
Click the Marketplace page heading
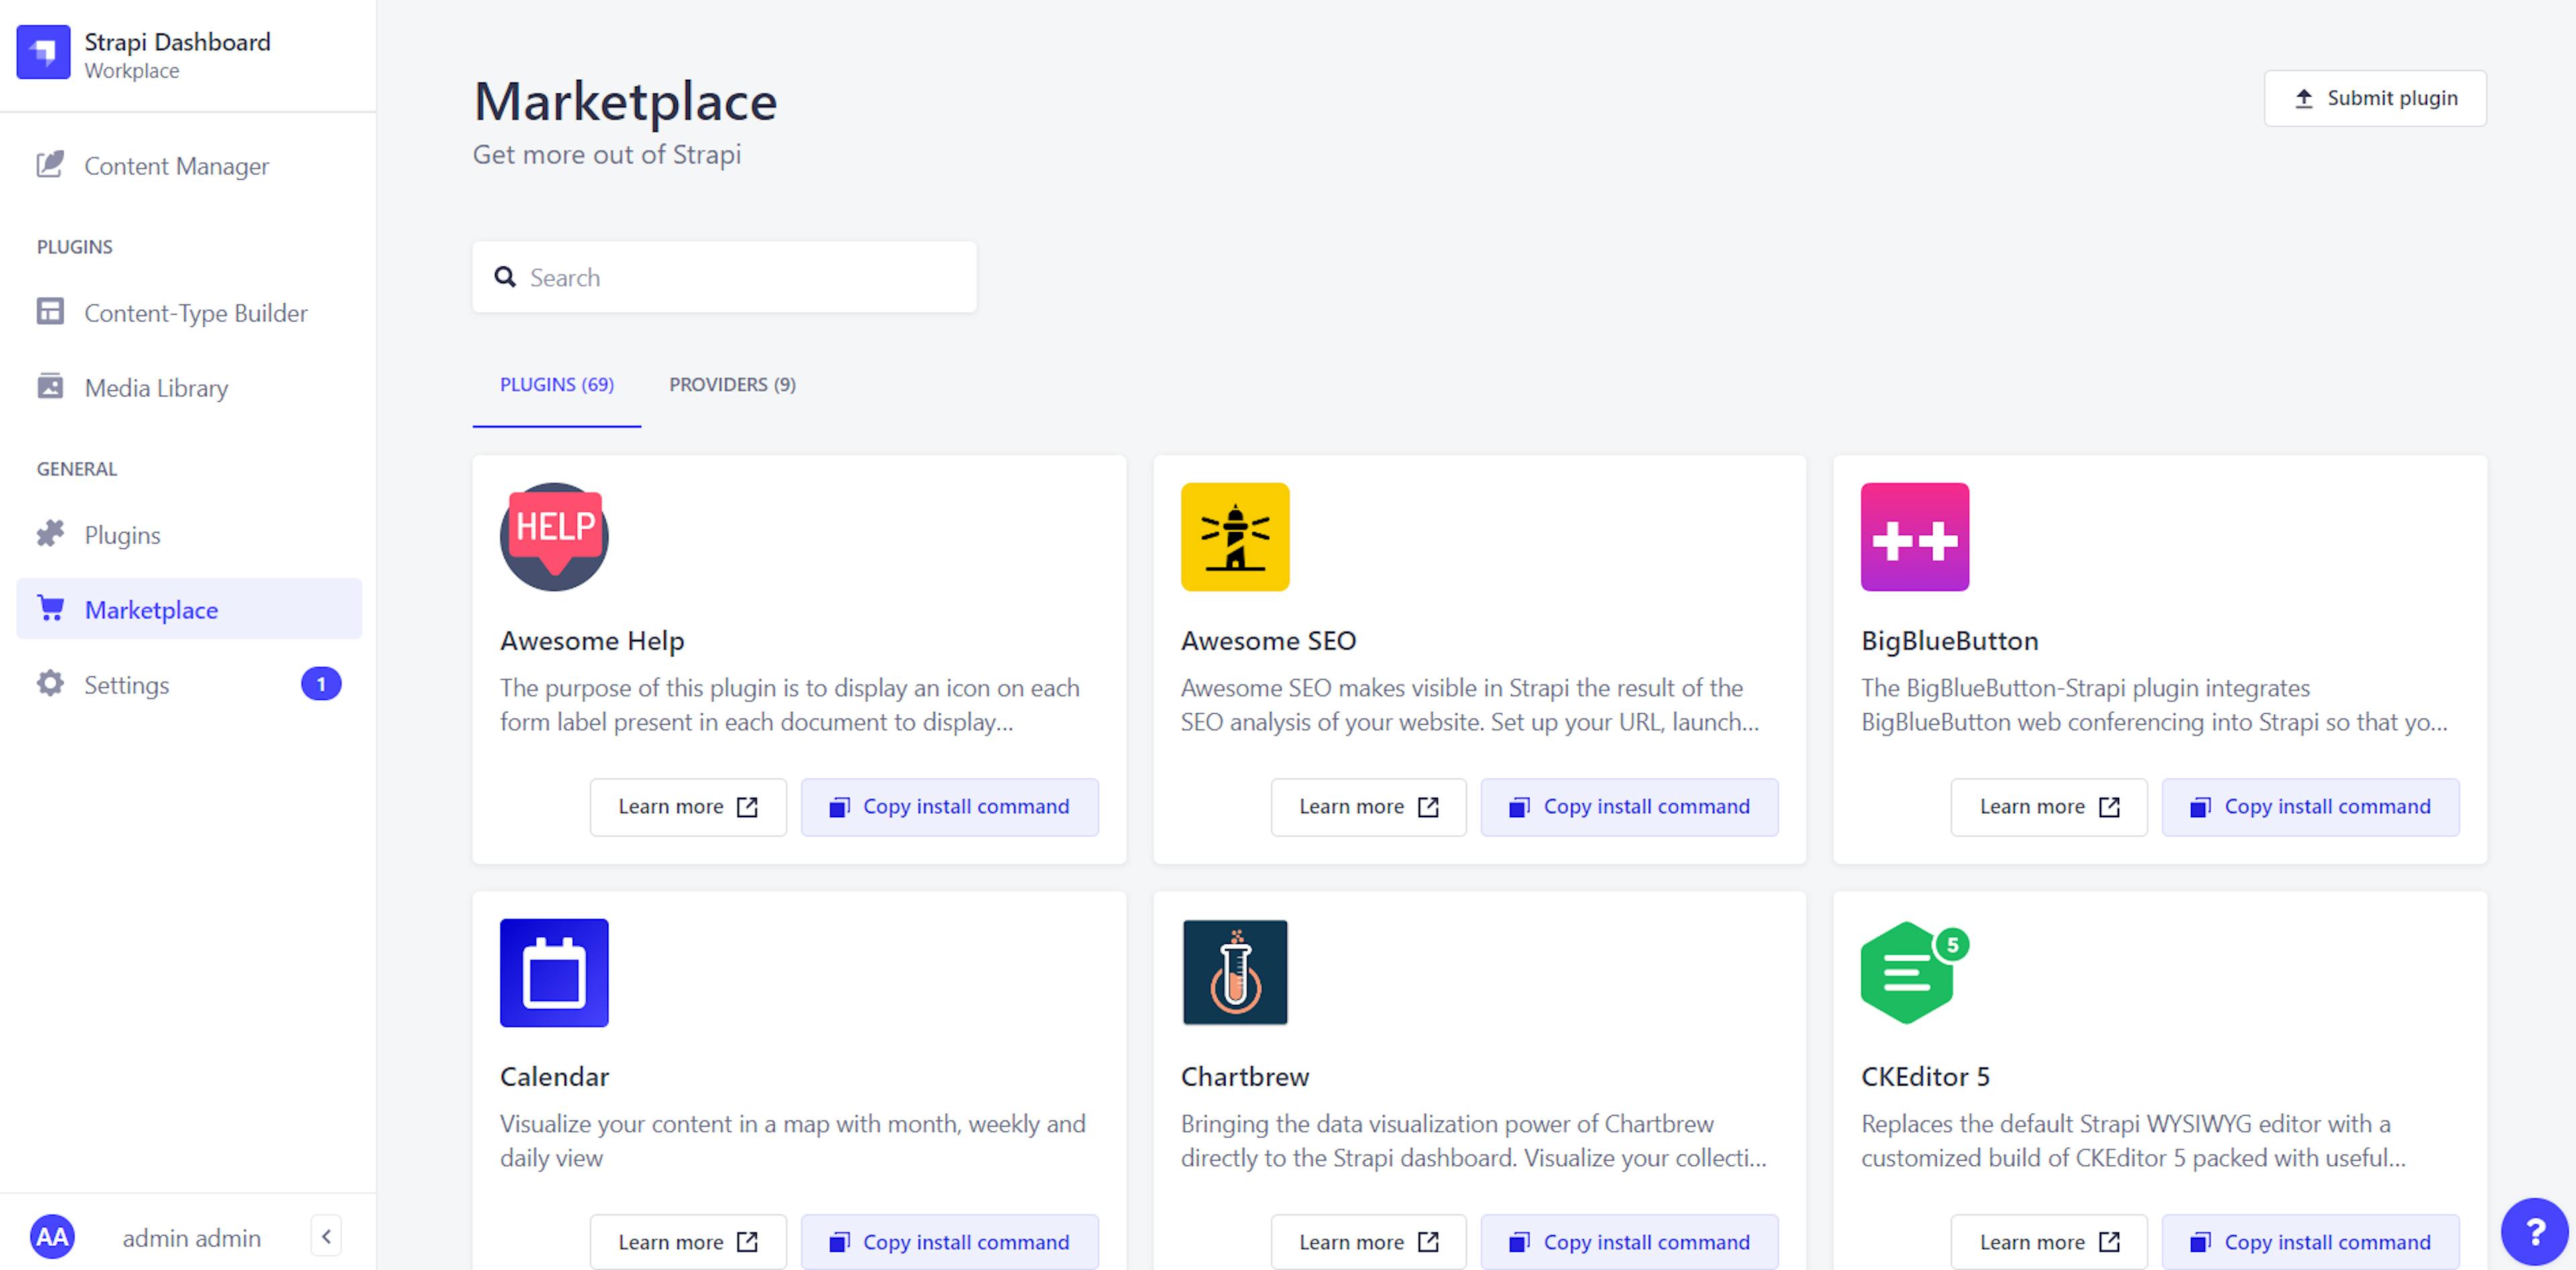tap(625, 102)
